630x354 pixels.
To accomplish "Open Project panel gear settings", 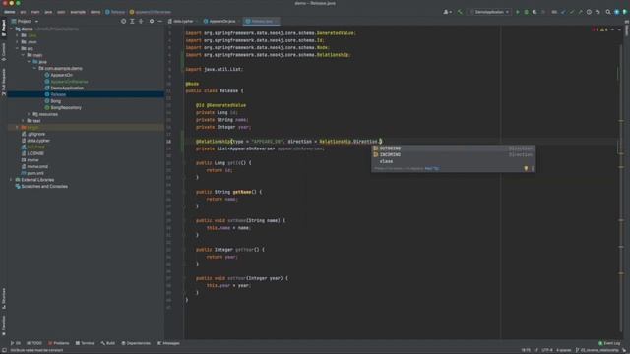I will tap(152, 21).
